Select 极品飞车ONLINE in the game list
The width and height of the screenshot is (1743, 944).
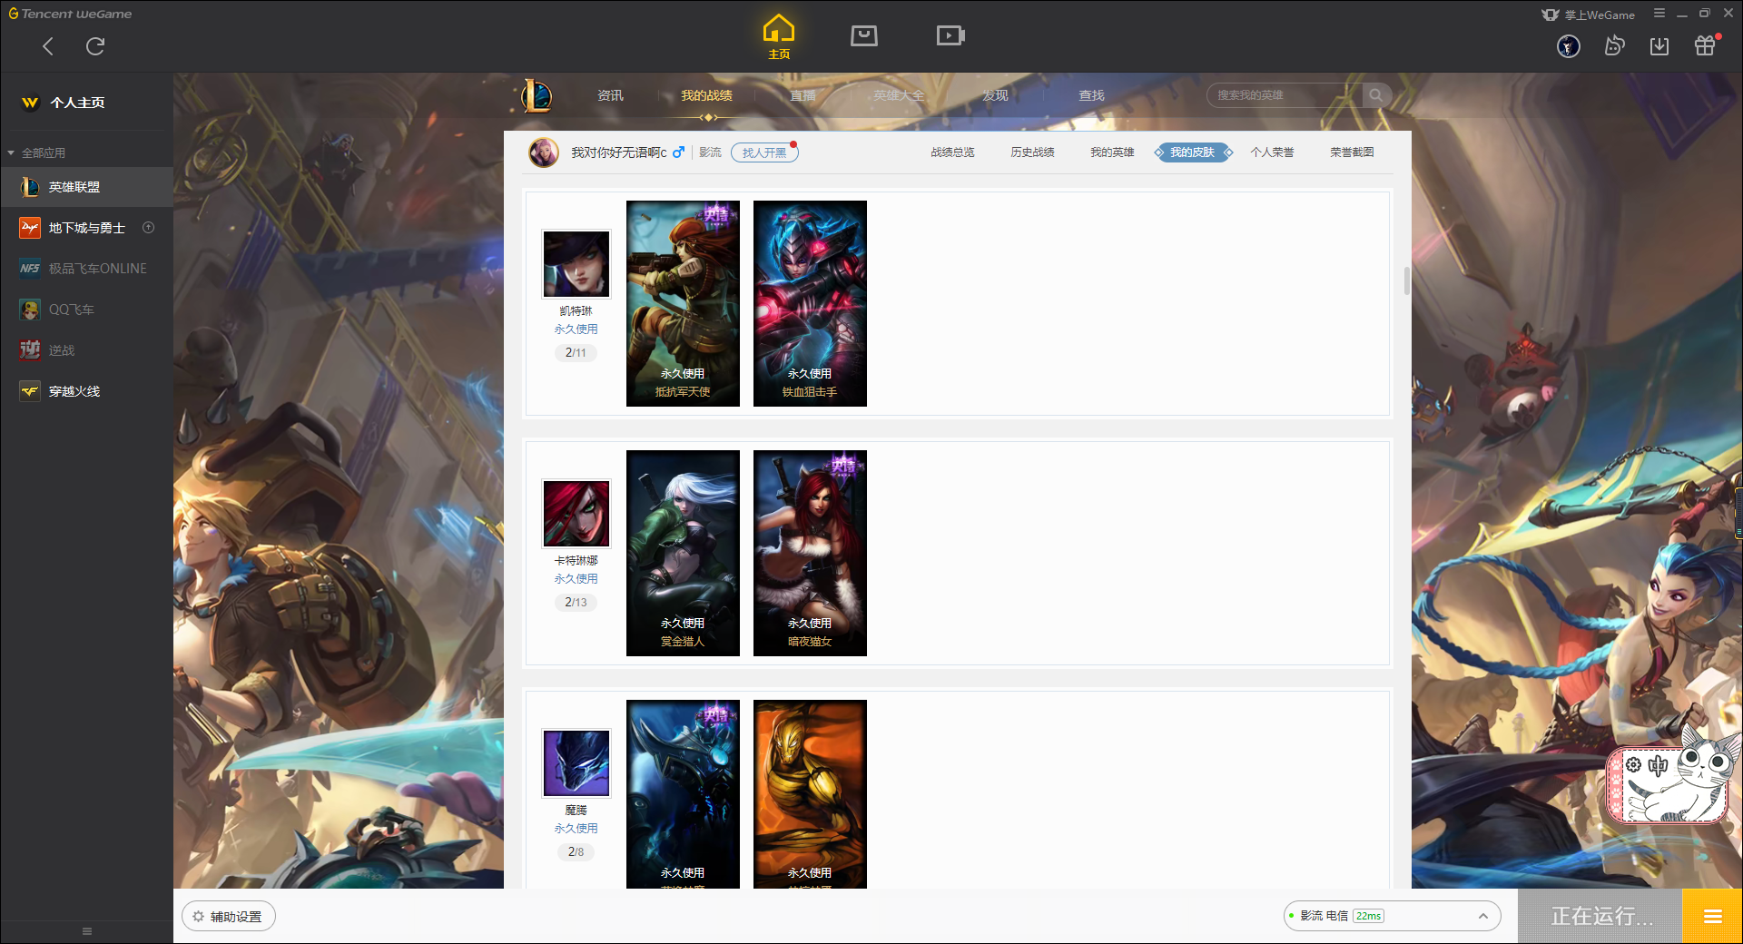(x=86, y=269)
